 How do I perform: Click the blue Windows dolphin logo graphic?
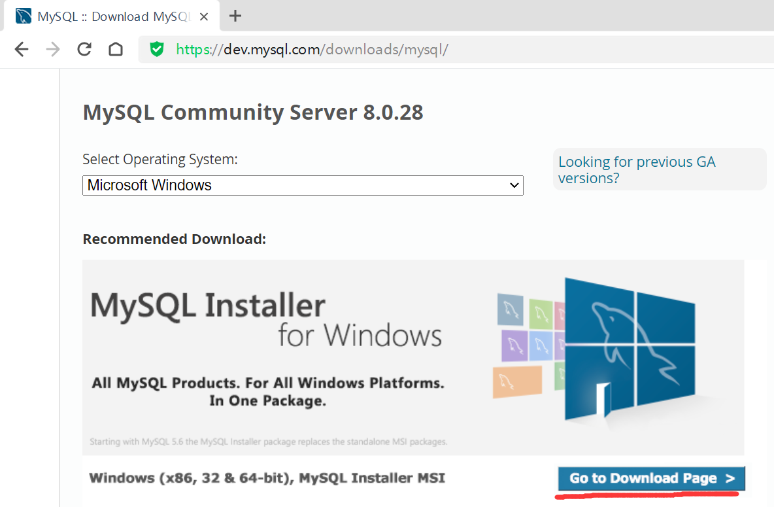[x=630, y=349]
